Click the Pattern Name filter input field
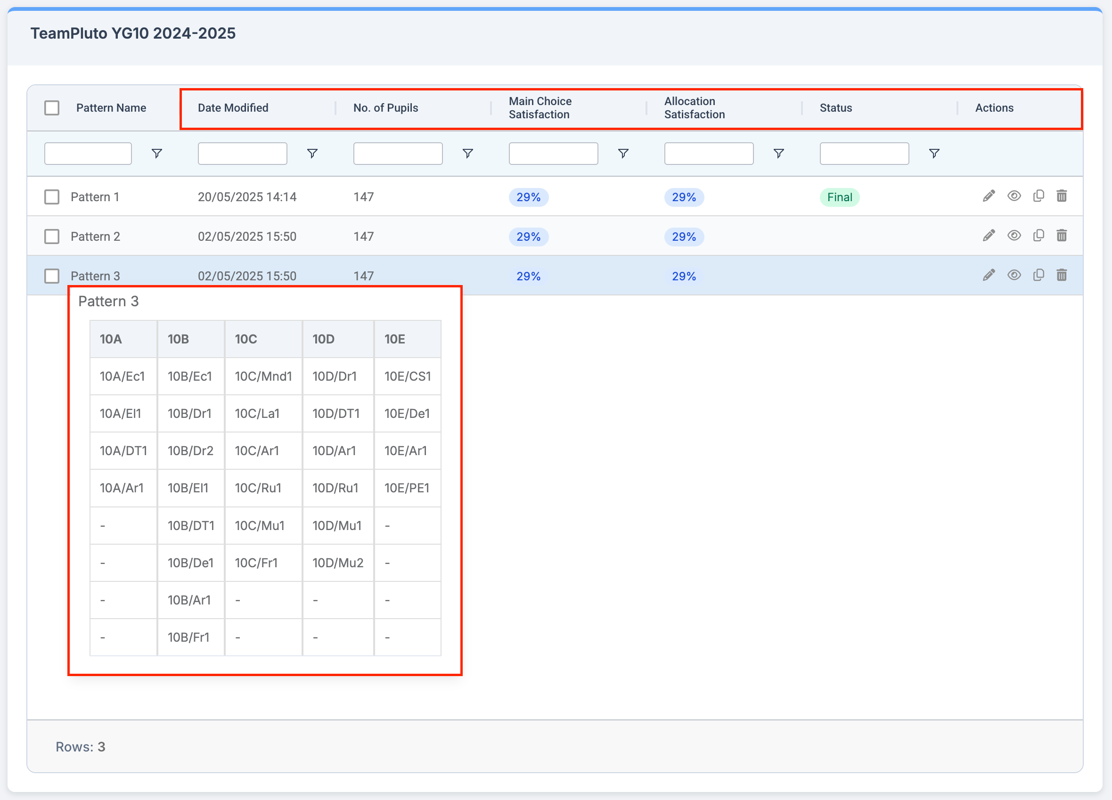 point(88,153)
